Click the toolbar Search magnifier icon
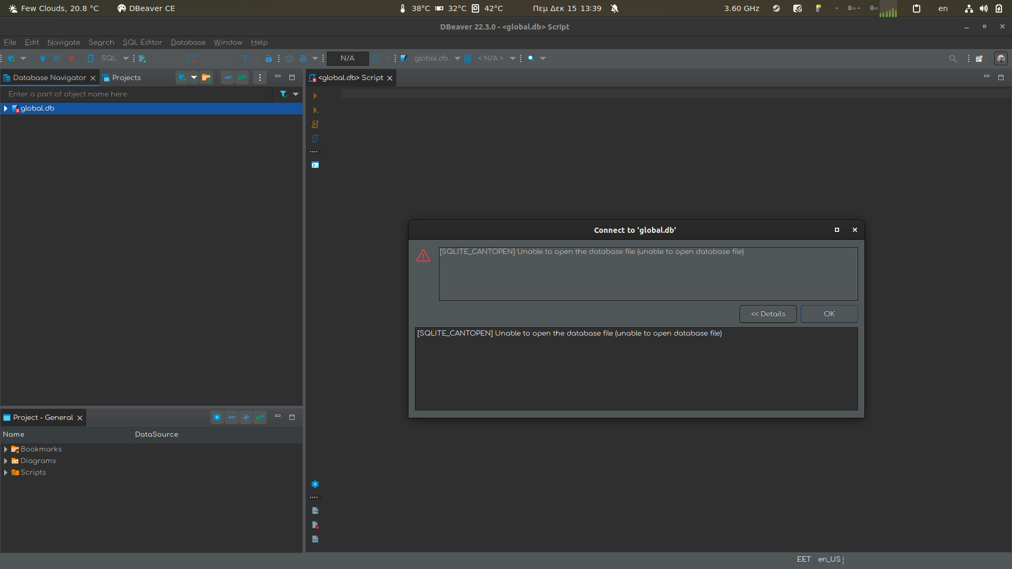 point(531,58)
